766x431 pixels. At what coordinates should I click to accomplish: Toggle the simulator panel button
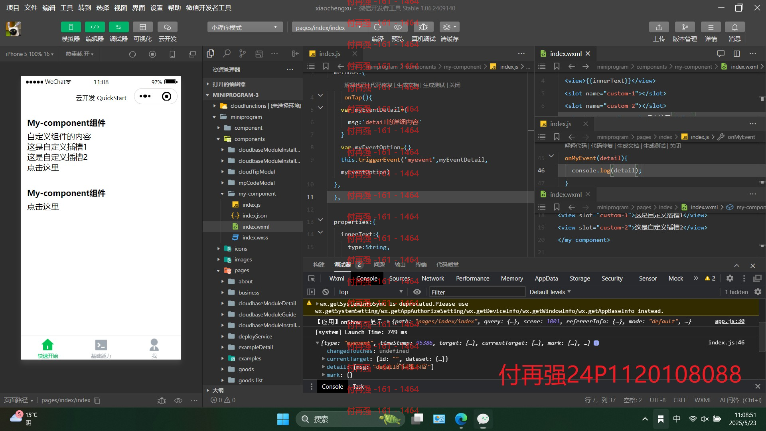(71, 27)
